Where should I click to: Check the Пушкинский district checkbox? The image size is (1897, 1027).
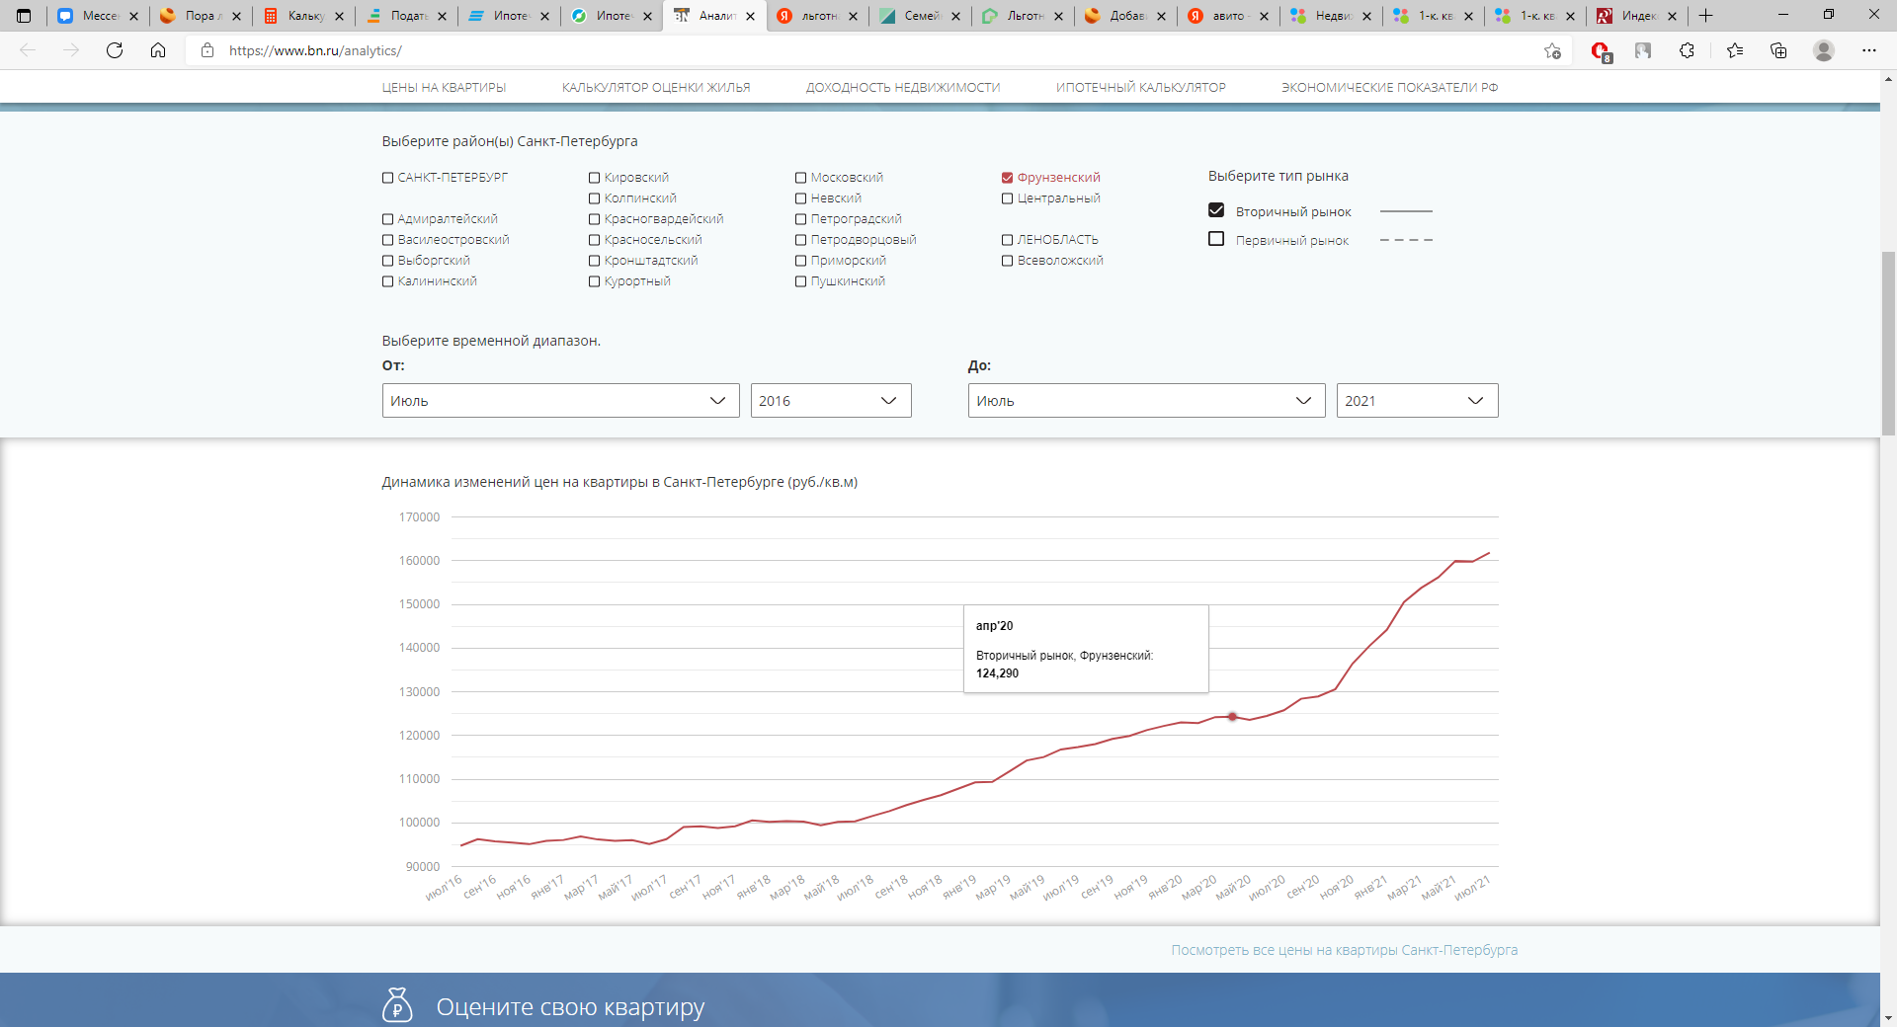click(801, 281)
